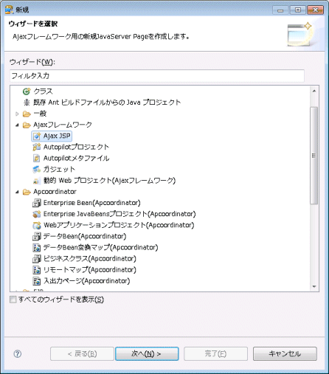Click the 一般 folder icon
The image size is (329, 374).
tap(27, 114)
